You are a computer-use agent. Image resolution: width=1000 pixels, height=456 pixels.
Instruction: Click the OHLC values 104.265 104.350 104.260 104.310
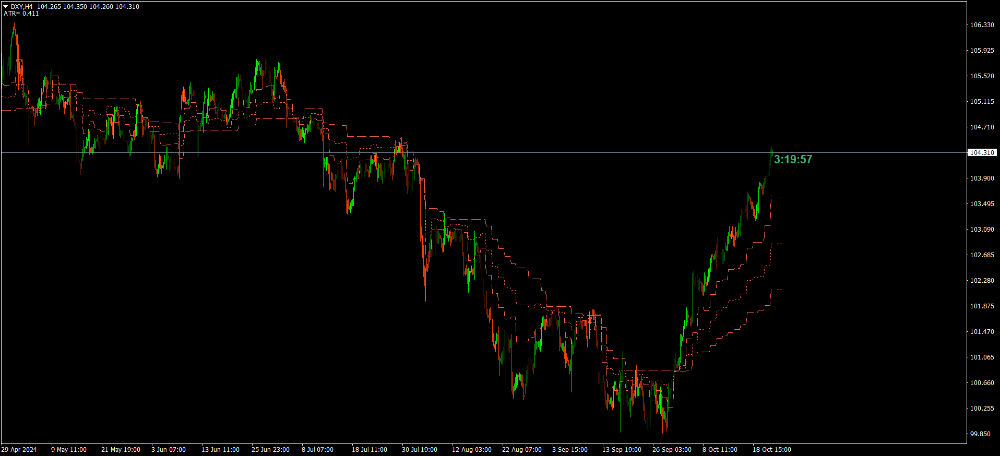click(x=88, y=7)
